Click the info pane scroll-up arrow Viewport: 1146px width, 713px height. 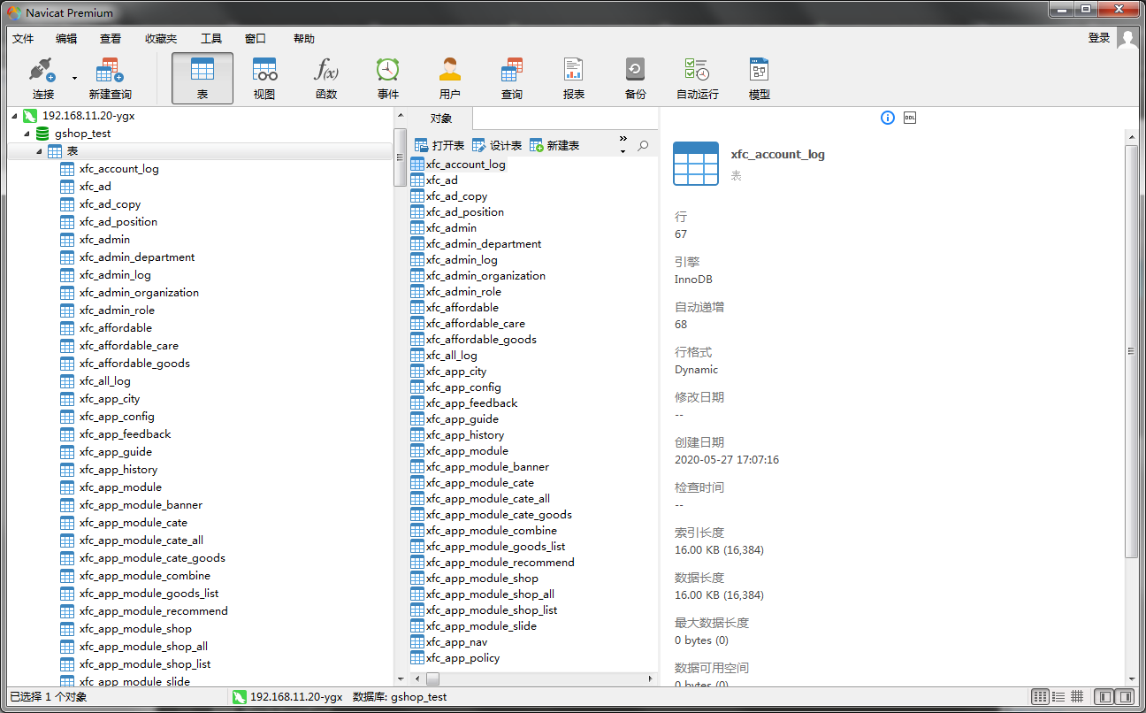(1131, 136)
